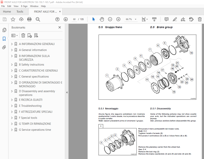204x159 pixels.
Task: Expand 'A INFORMAZIONI GENERALI' bookmark
Action: tap(12, 44)
